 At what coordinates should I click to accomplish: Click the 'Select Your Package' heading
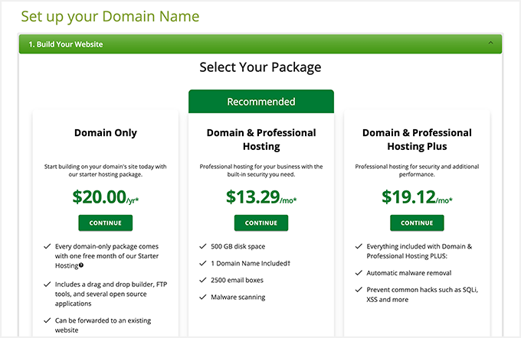[260, 67]
